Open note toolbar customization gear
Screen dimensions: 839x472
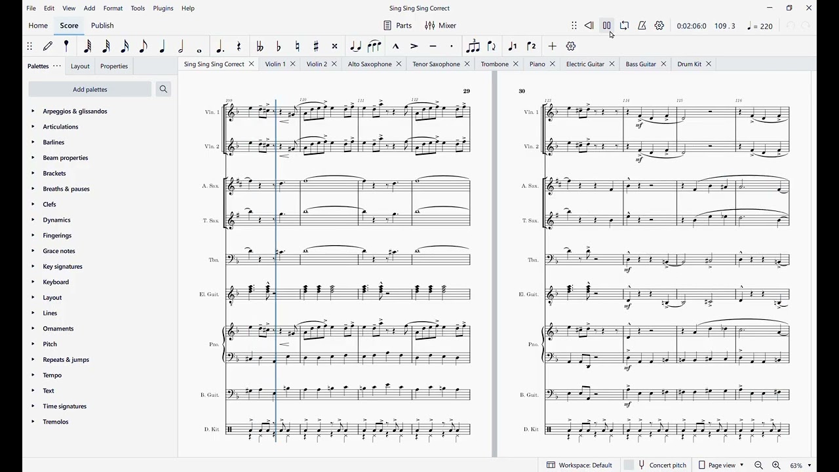[x=571, y=47]
